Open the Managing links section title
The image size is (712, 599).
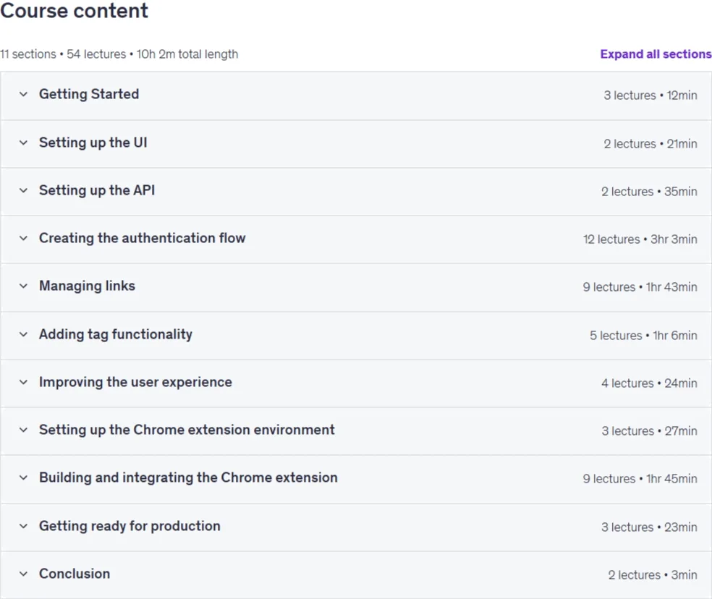pos(87,286)
